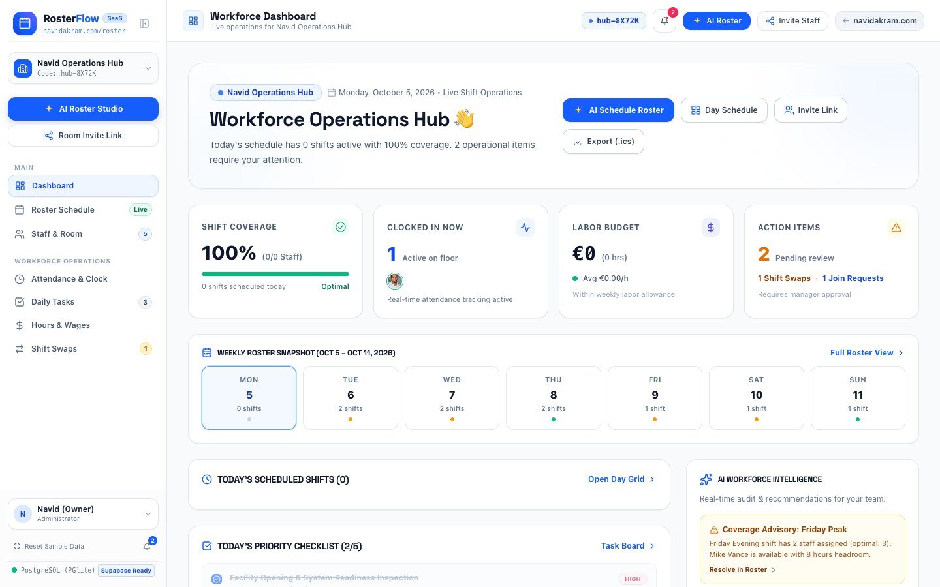Click the Workforce Dashboard grid icon
This screenshot has width=940, height=587.
[x=193, y=21]
